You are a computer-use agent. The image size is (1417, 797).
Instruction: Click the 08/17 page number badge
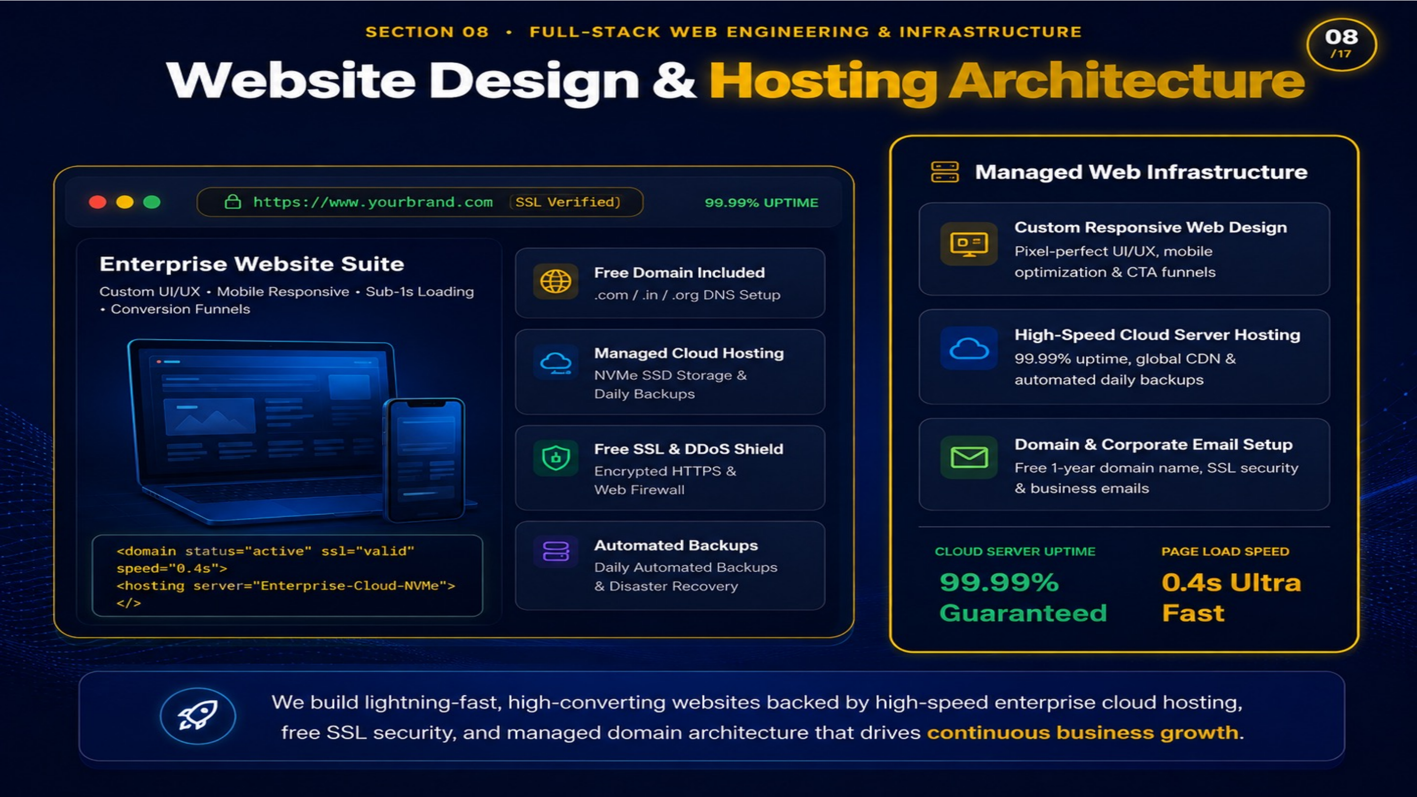(1342, 44)
